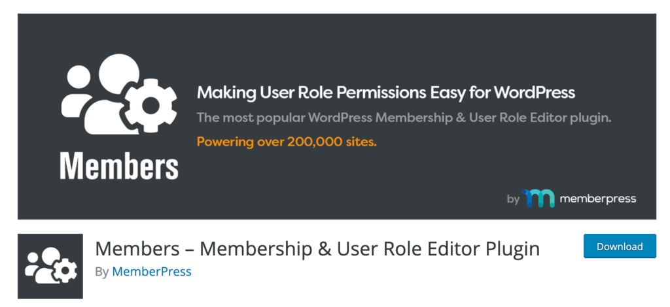Click the words "User Role Editor plugin" in the subtitle
The height and width of the screenshot is (307, 670).
coord(540,118)
